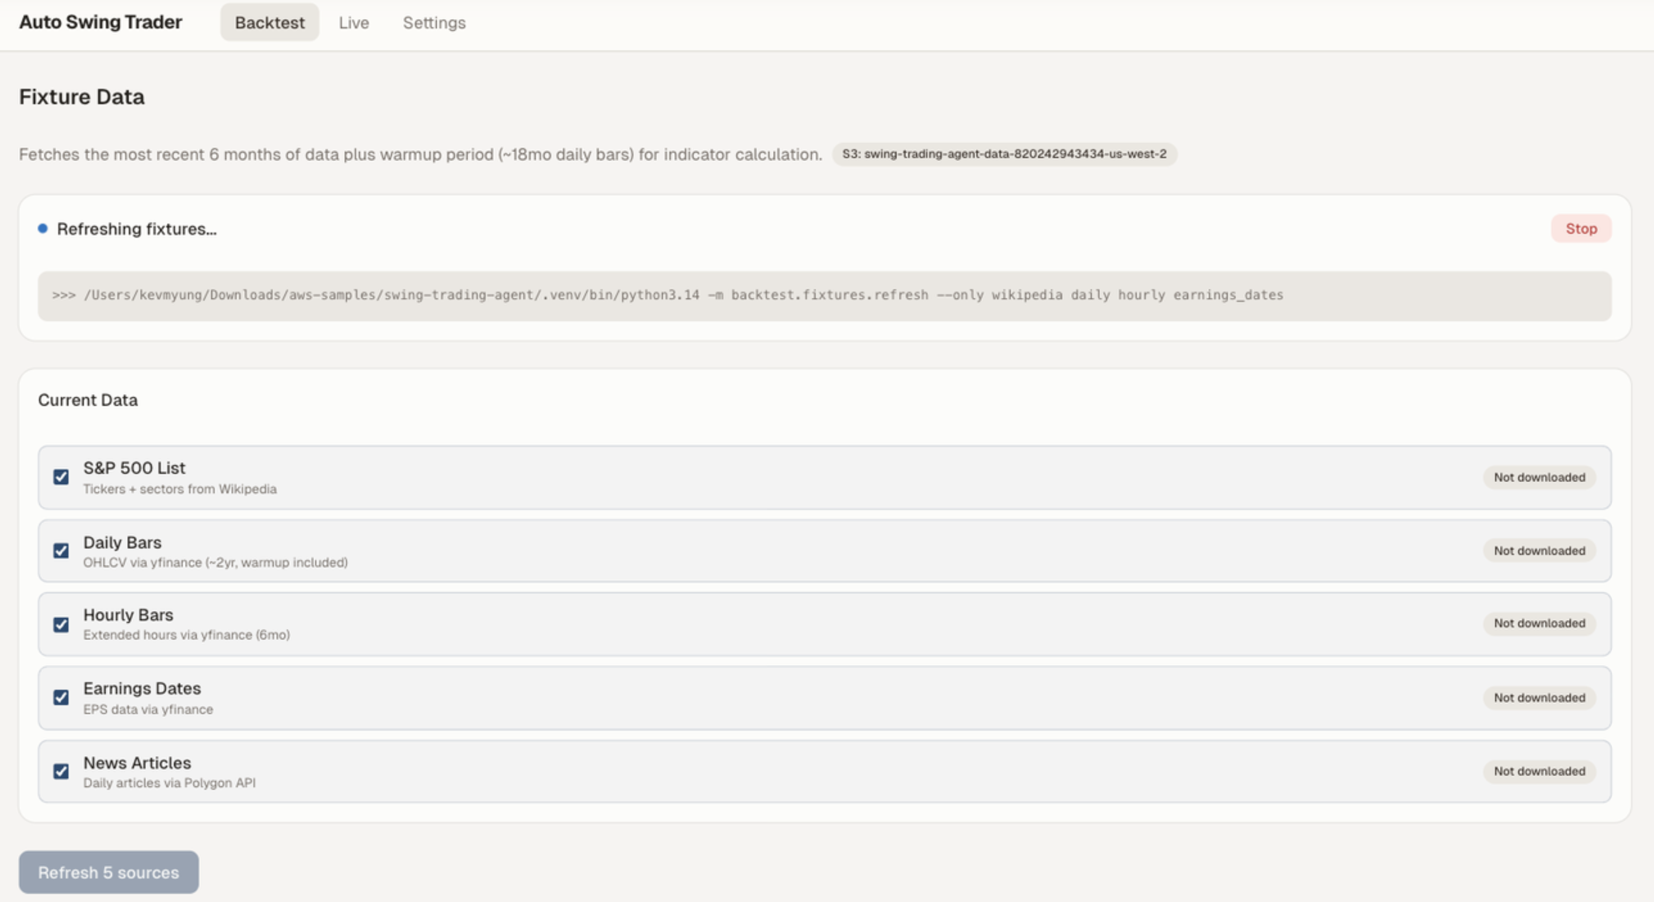The width and height of the screenshot is (1654, 902).
Task: Click the blue refreshing status dot
Action: point(42,229)
